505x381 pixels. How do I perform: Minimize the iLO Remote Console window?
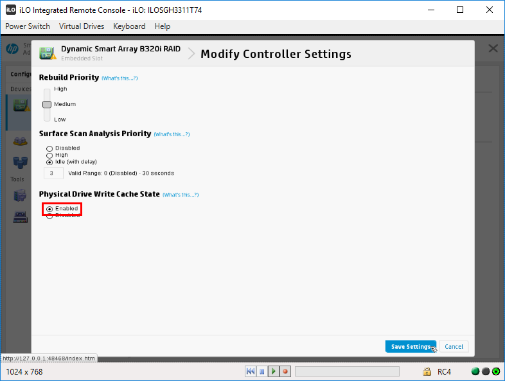pos(431,10)
